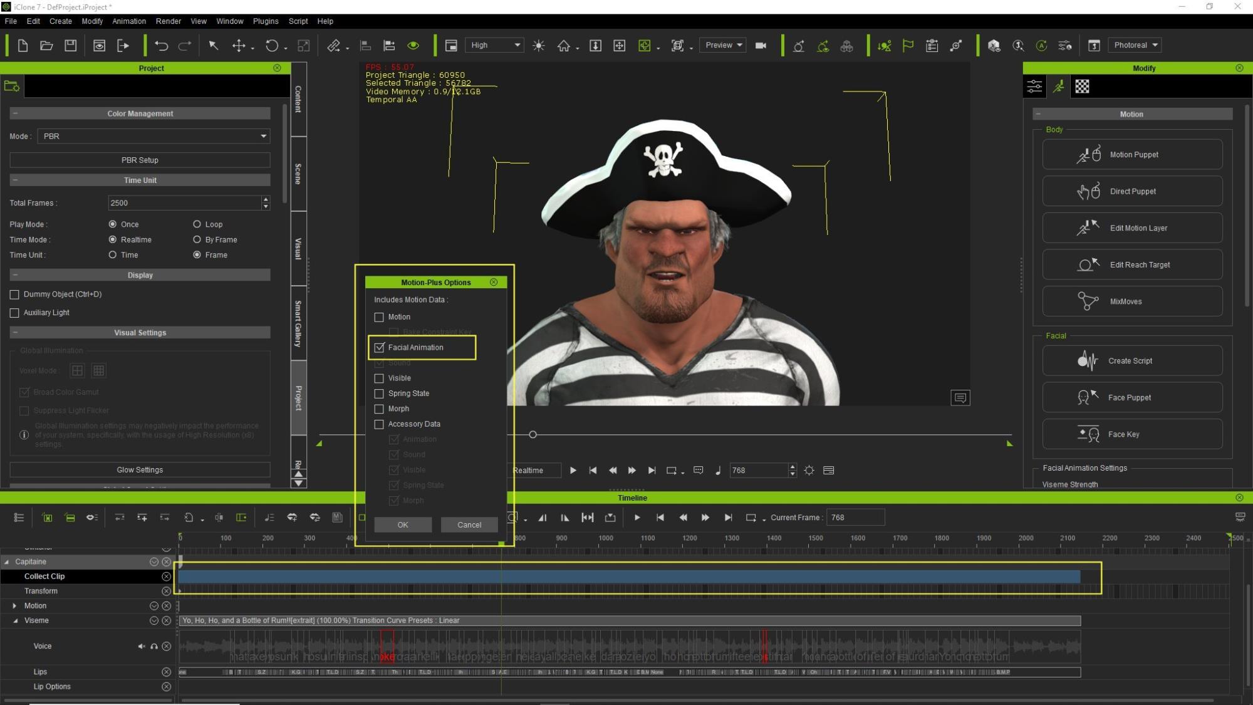Image resolution: width=1253 pixels, height=705 pixels.
Task: Open the File menu
Action: 11,21
